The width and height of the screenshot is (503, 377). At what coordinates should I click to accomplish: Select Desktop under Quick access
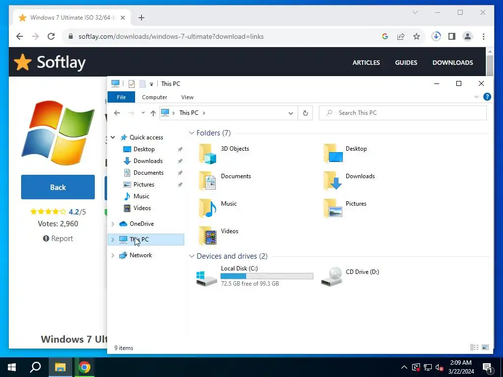click(x=144, y=149)
